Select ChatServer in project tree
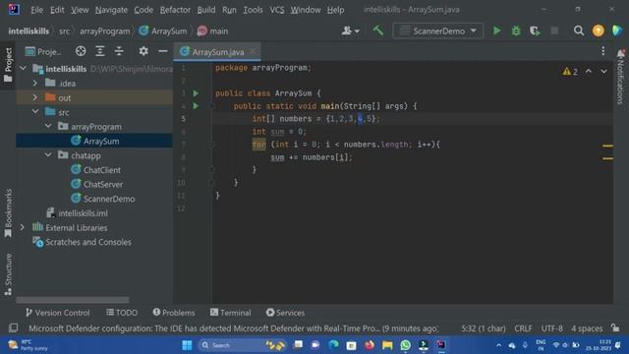The height and width of the screenshot is (354, 629). coord(103,184)
